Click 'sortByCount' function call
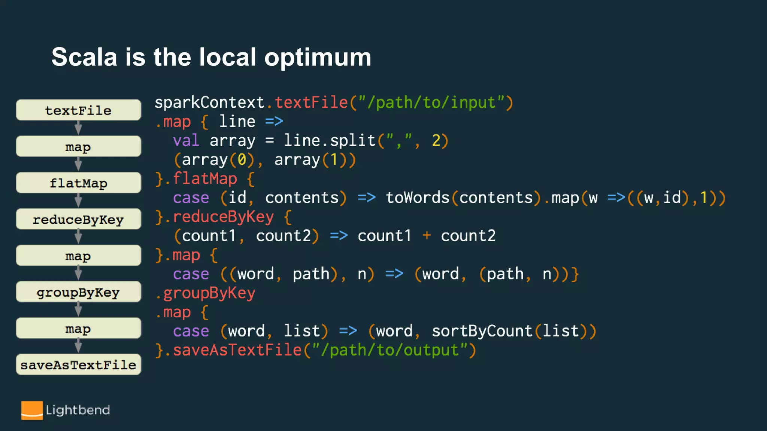767x431 pixels. 482,331
